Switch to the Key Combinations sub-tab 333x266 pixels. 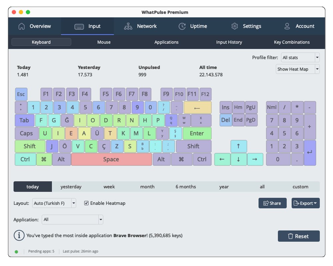point(292,42)
